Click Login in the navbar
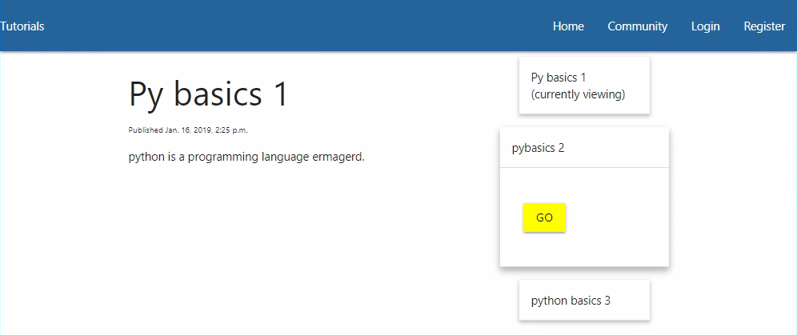Screen dimensions: 797x335 coord(705,26)
